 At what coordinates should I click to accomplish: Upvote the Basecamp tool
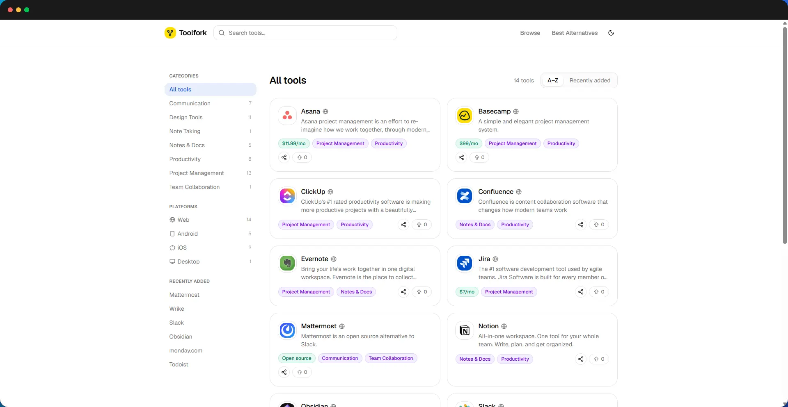click(479, 157)
